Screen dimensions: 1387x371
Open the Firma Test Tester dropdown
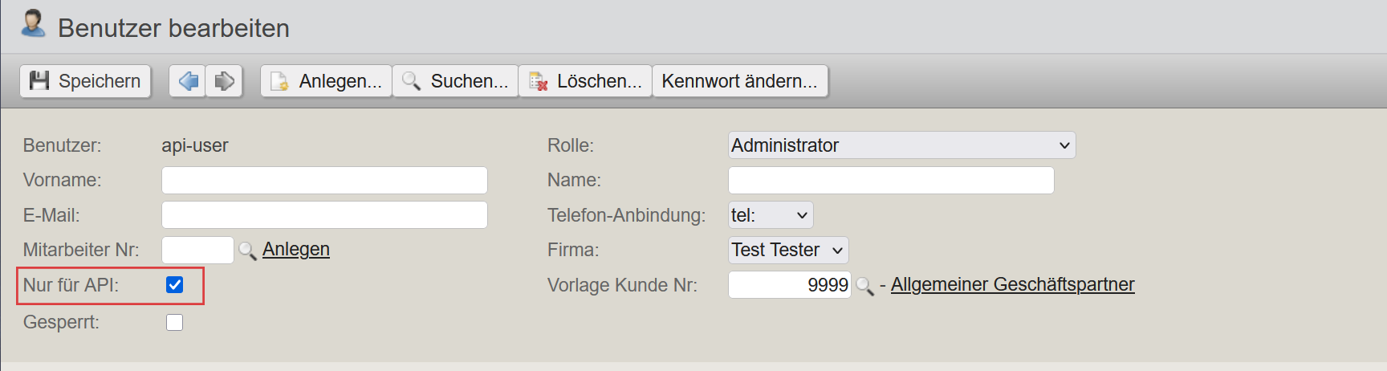click(x=788, y=250)
